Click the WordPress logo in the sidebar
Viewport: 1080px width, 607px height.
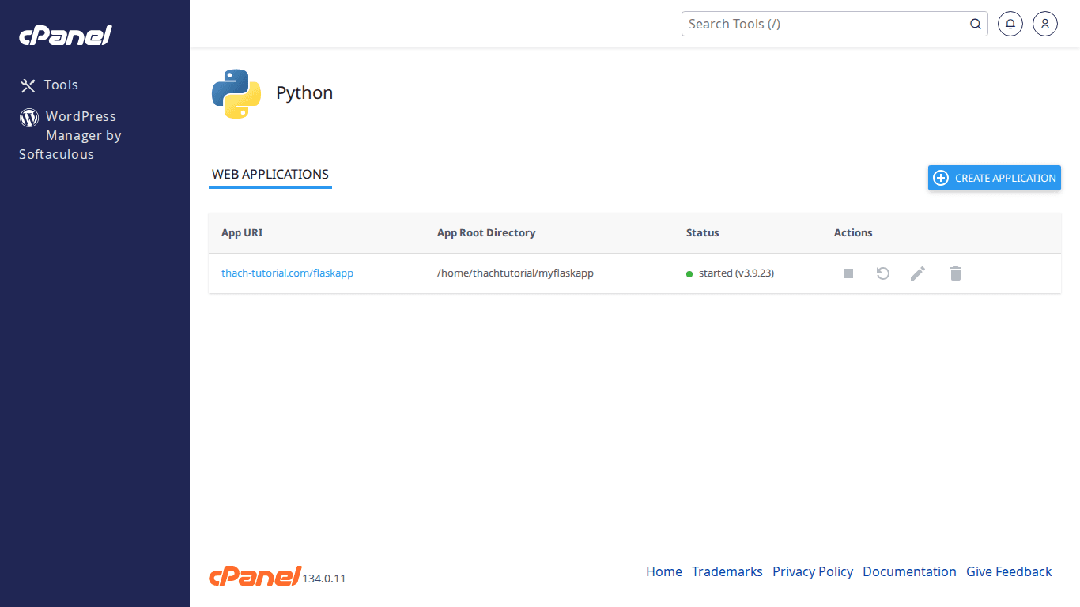(28, 117)
